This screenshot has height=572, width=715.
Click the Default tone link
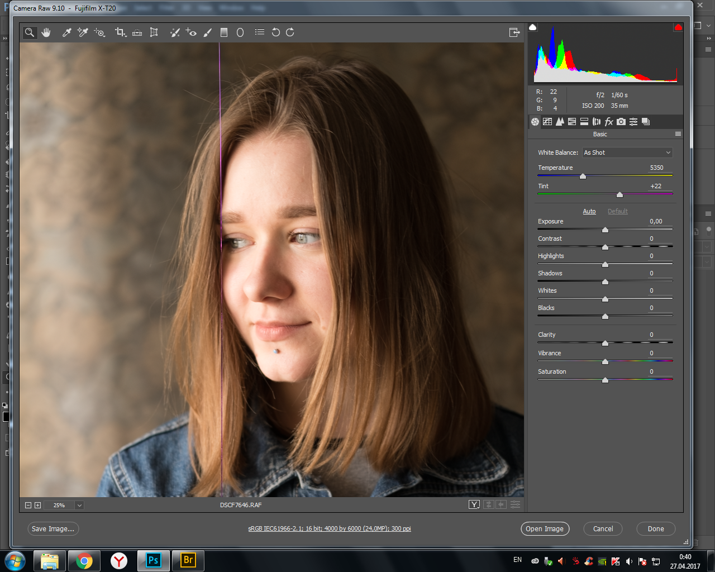pyautogui.click(x=618, y=211)
